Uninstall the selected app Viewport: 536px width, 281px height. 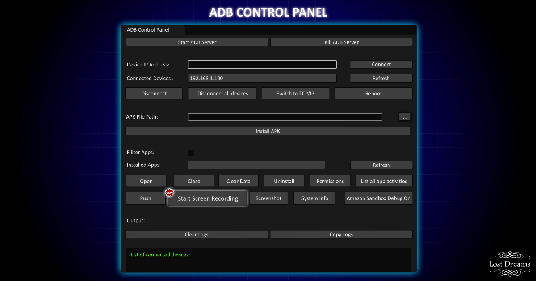click(284, 181)
